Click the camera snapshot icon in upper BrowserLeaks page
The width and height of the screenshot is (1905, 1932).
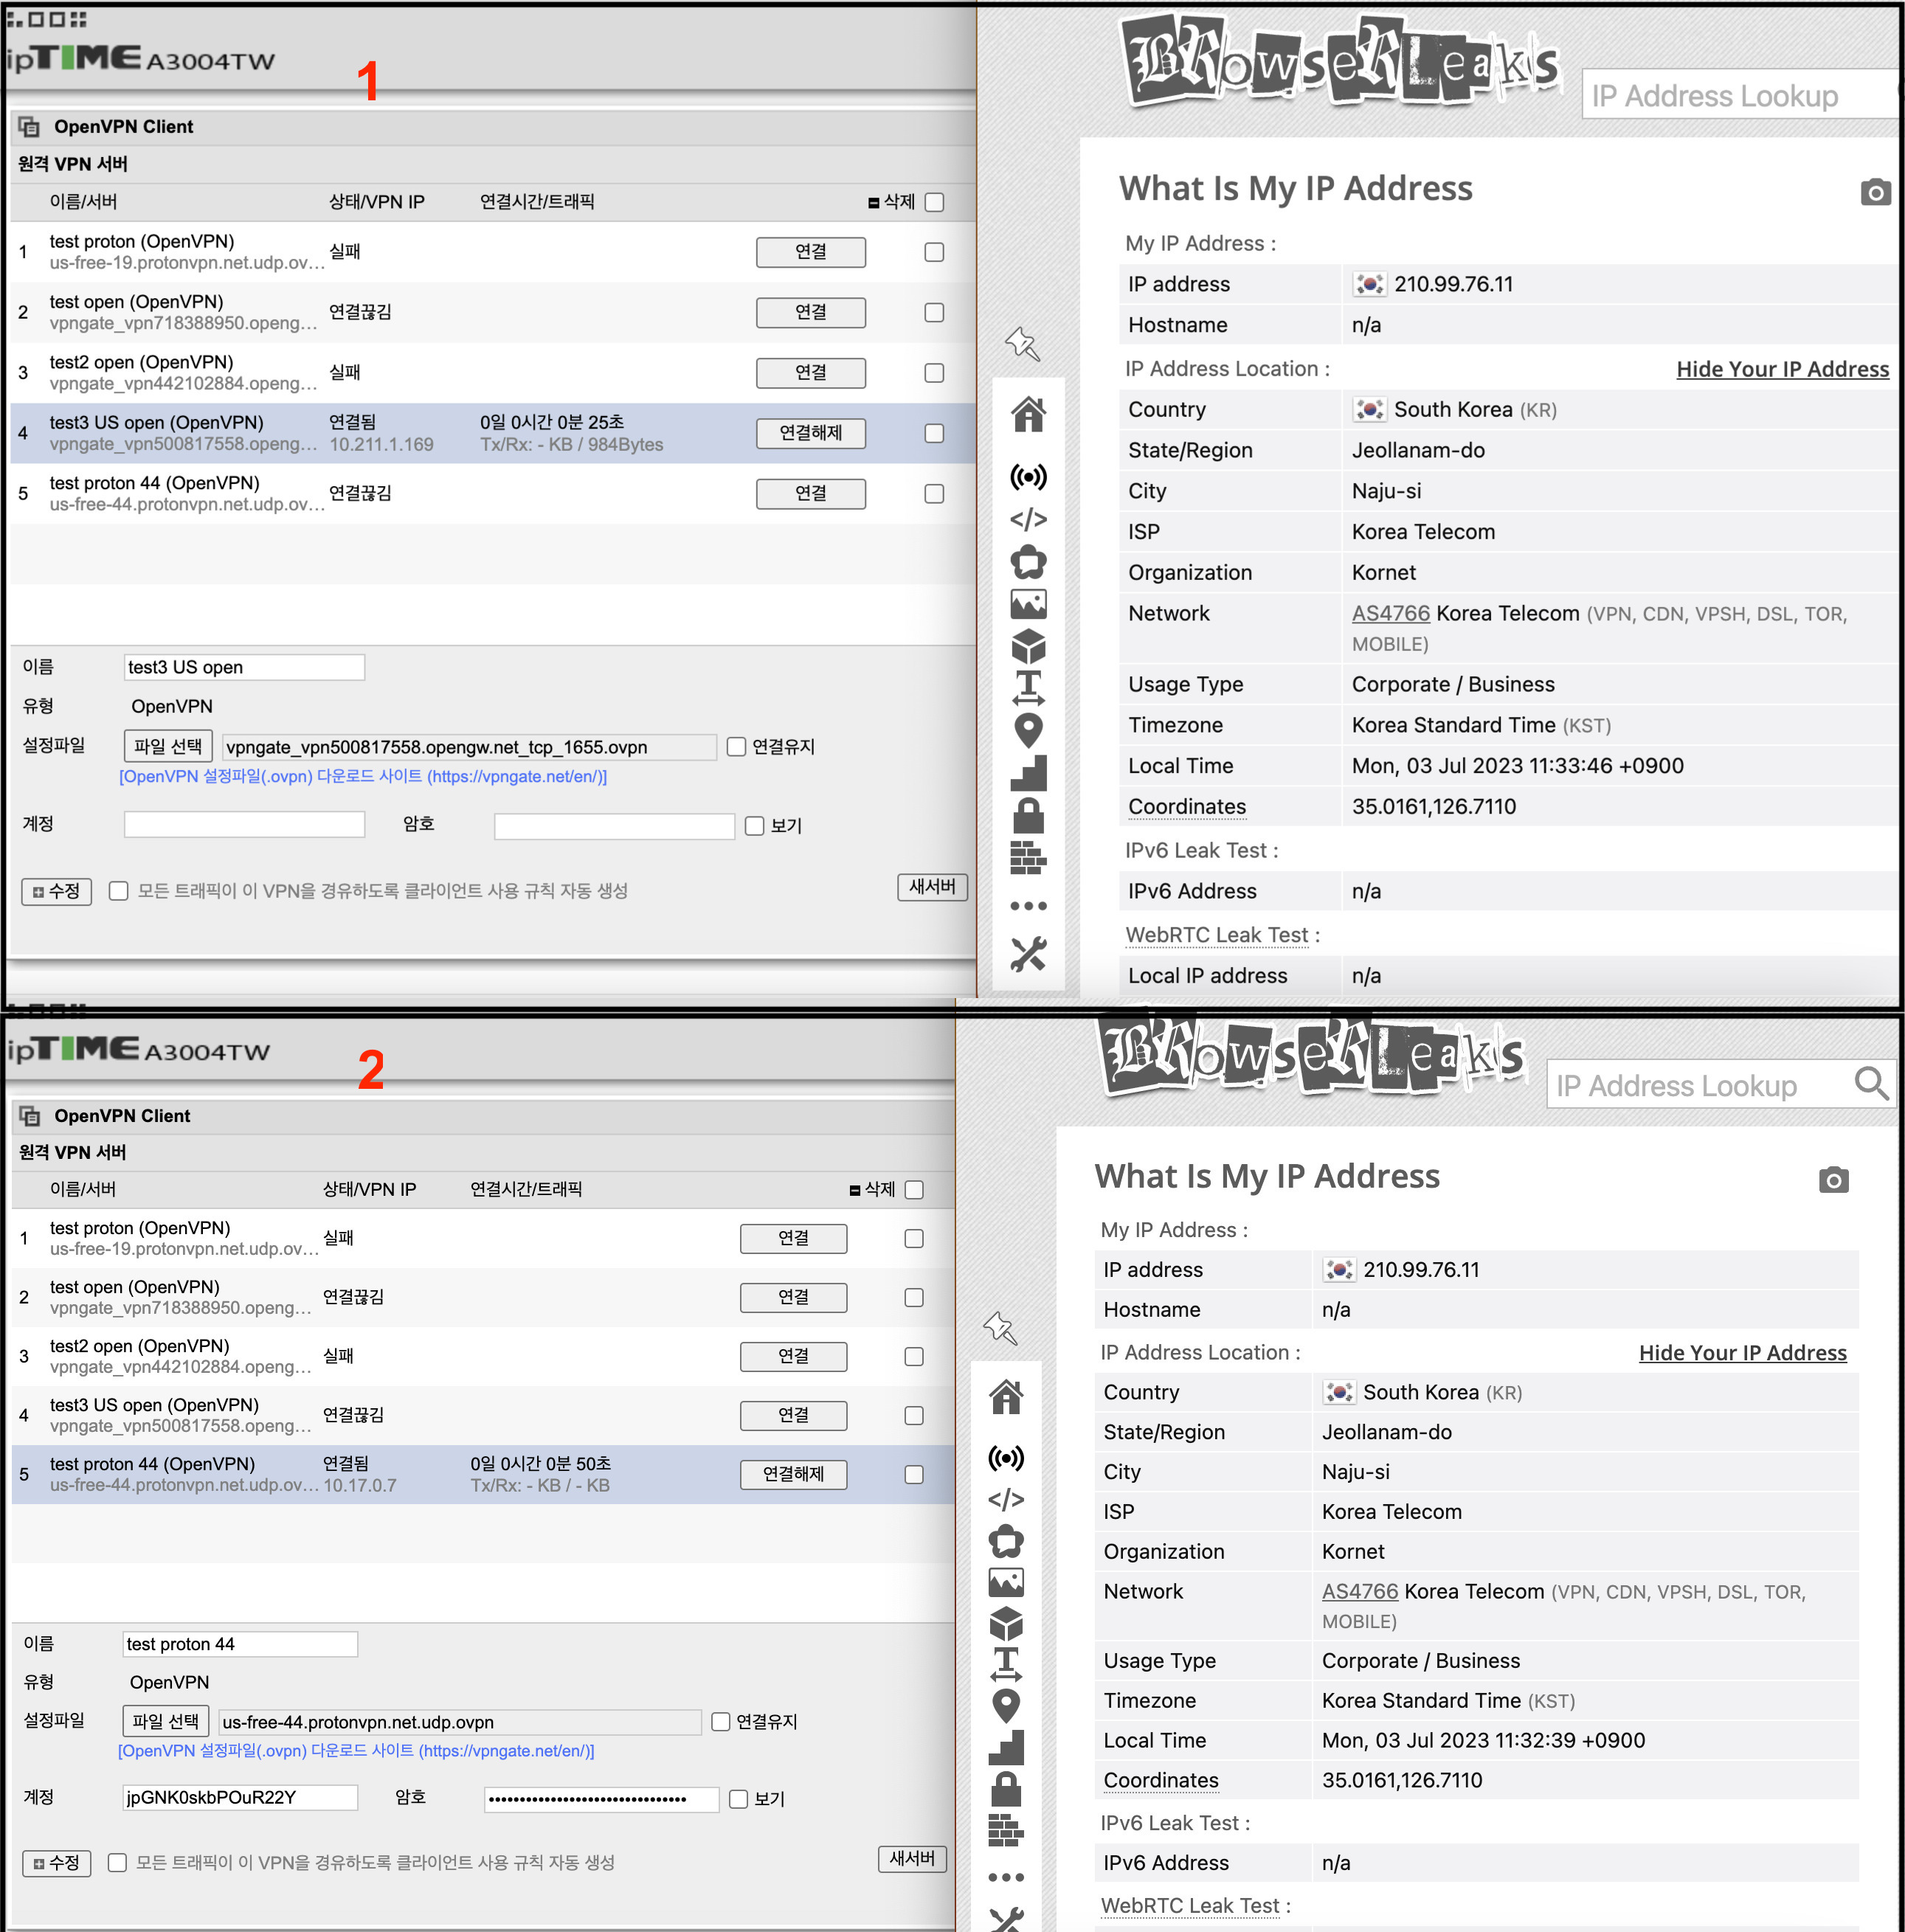1875,191
